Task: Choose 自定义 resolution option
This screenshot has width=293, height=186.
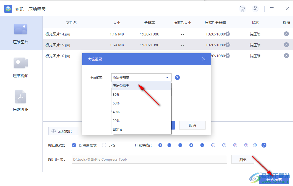Action: (141, 129)
